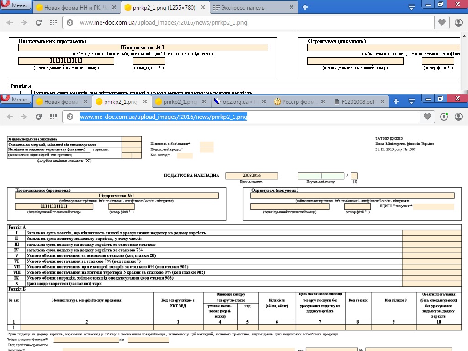This screenshot has height=351, width=468.
Task: Show site info icon in the lower address bar
Action: [x=70, y=117]
